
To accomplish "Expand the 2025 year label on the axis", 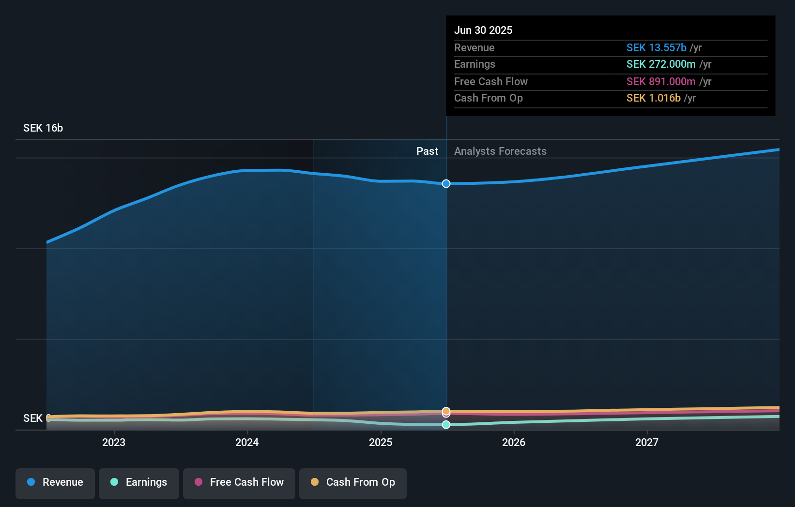I will (381, 442).
